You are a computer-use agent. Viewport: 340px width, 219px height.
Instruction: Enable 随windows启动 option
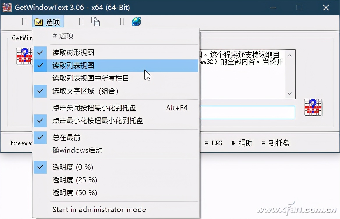coord(116,150)
